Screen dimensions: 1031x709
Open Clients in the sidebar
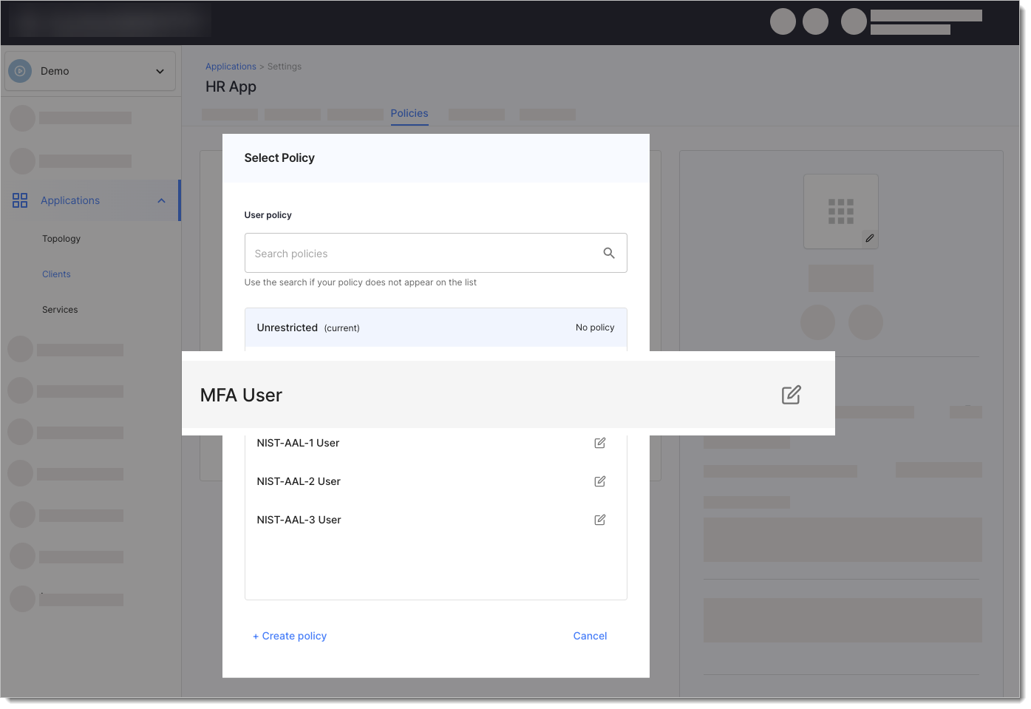56,274
